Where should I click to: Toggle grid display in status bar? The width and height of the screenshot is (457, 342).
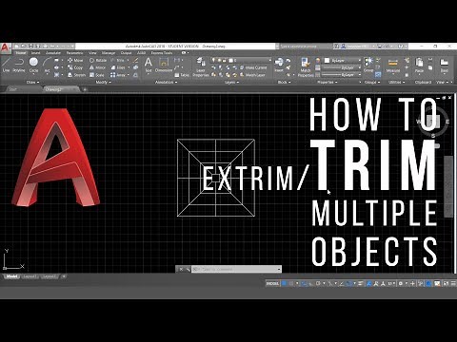(285, 283)
